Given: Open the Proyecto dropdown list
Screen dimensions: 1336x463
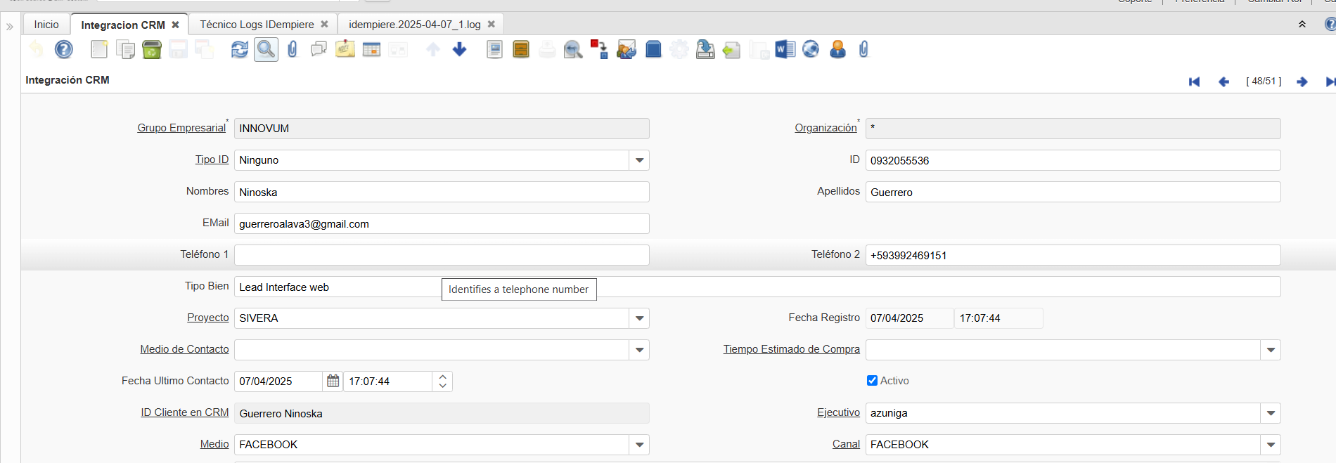Looking at the screenshot, I should [639, 318].
